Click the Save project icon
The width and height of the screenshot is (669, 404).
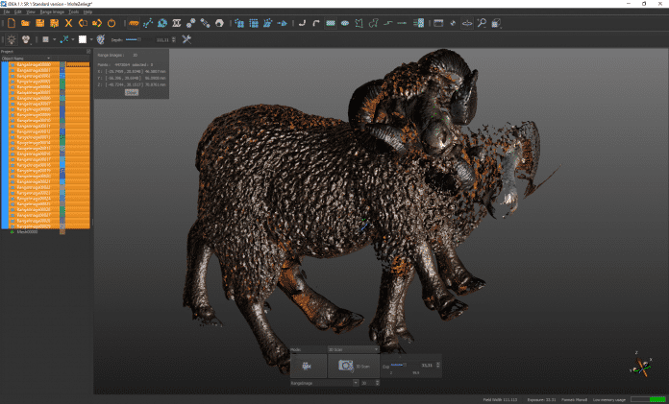click(x=39, y=22)
